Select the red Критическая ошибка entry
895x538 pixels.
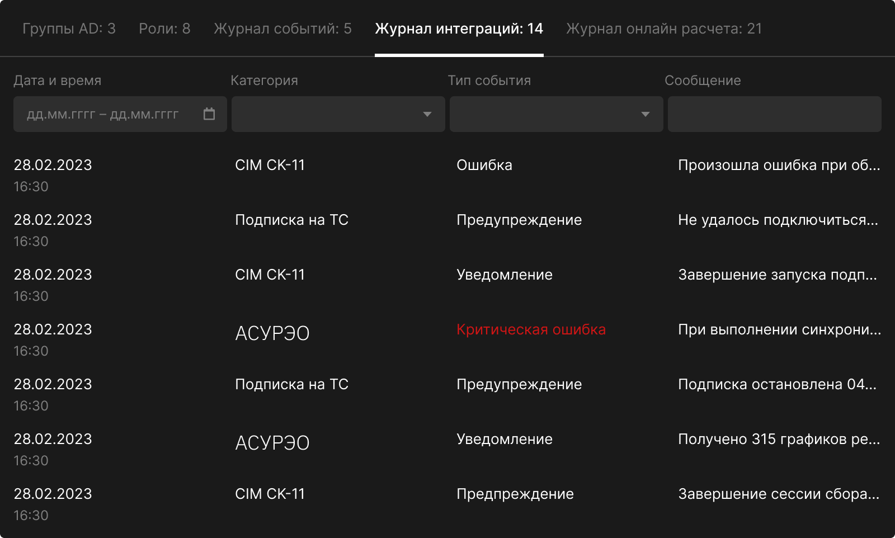[531, 329]
